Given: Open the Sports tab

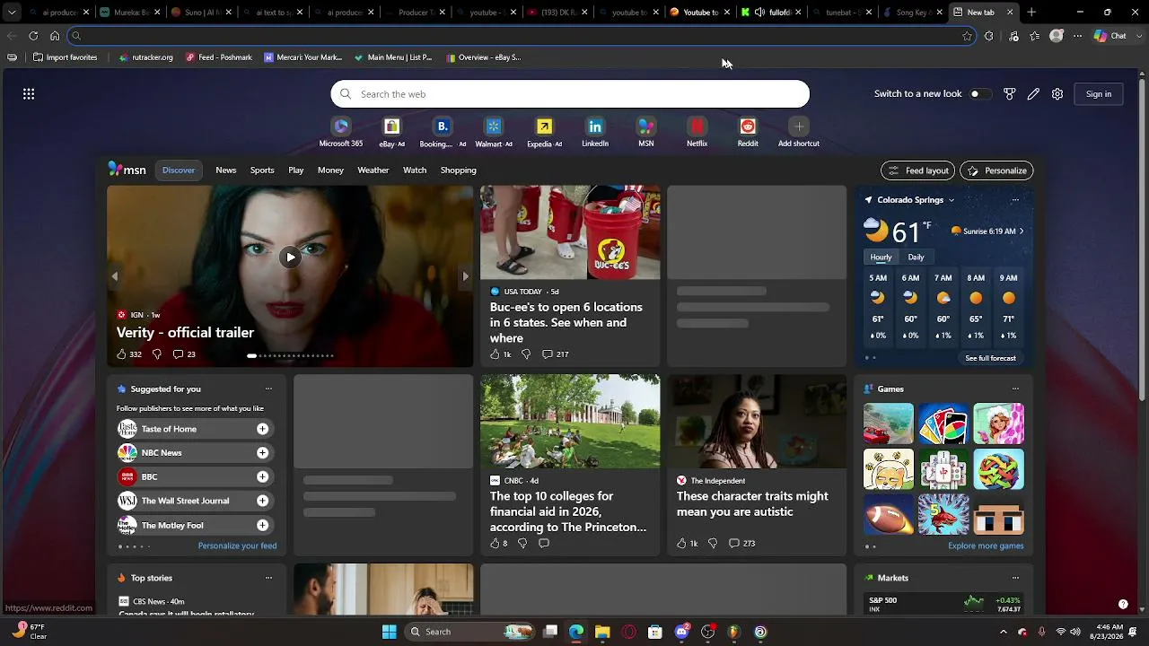Looking at the screenshot, I should point(262,170).
